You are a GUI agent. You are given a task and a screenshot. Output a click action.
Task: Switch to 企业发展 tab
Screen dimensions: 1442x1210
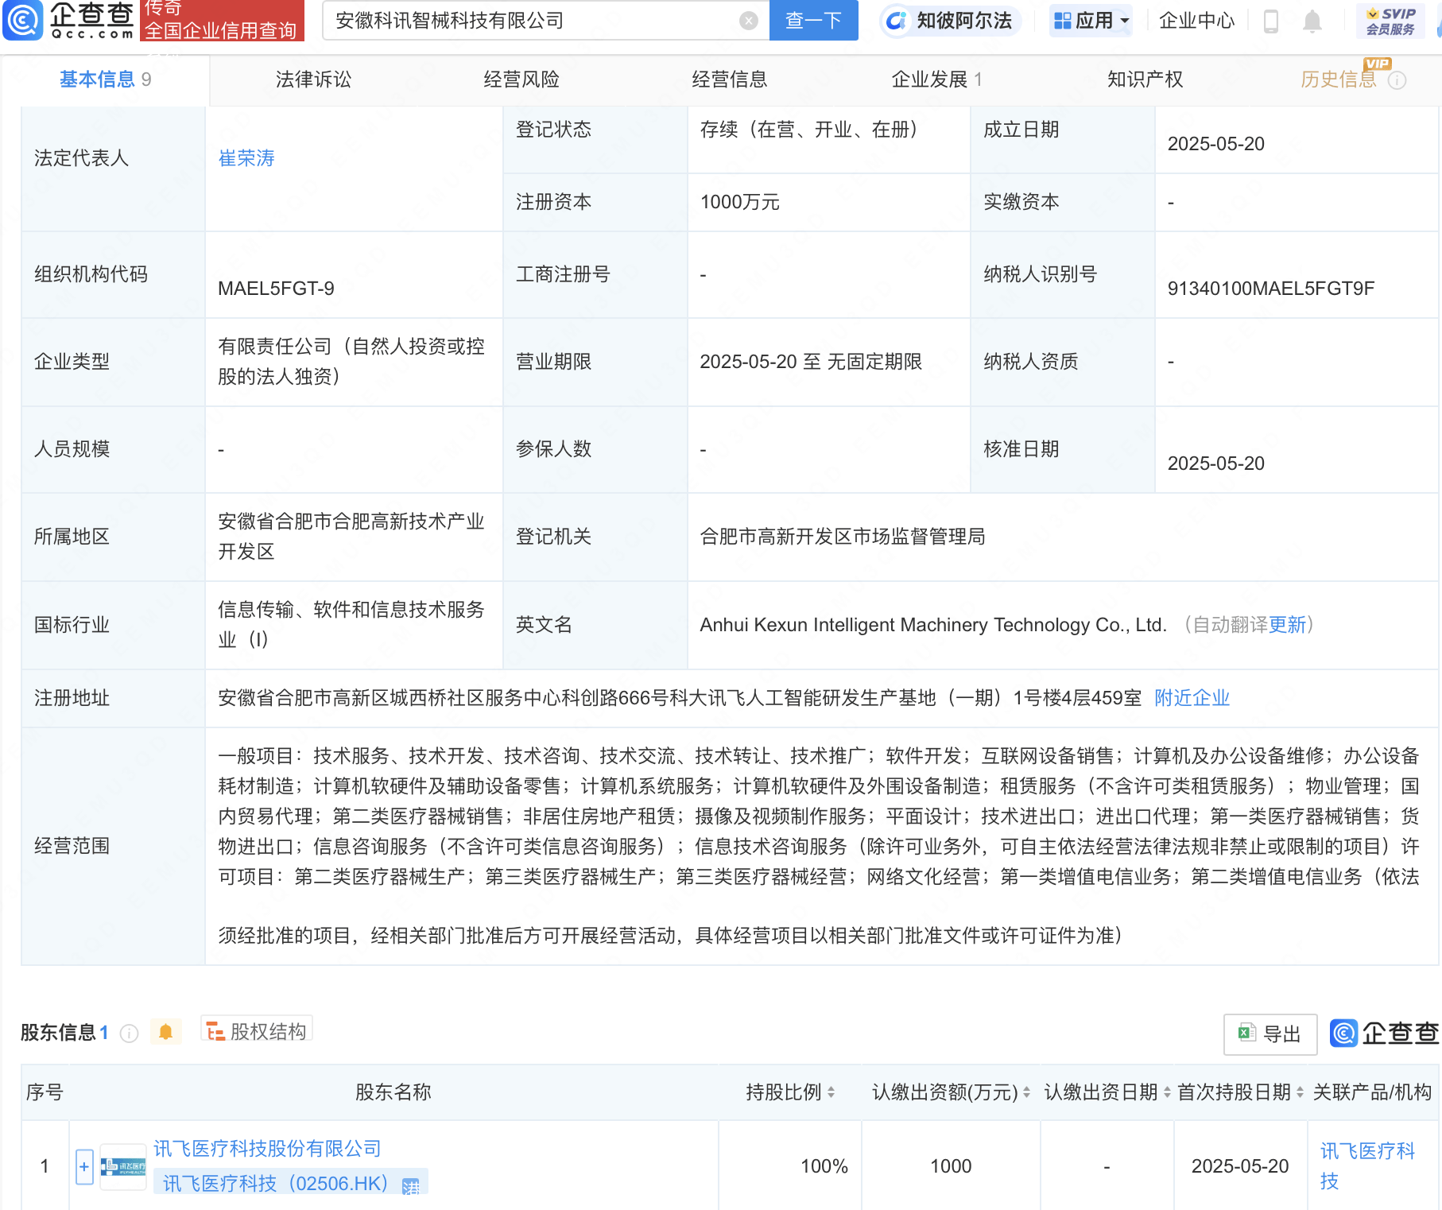coord(936,80)
